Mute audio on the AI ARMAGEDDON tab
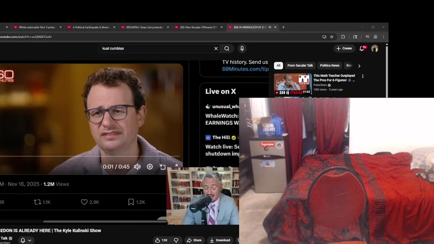 coord(270,27)
